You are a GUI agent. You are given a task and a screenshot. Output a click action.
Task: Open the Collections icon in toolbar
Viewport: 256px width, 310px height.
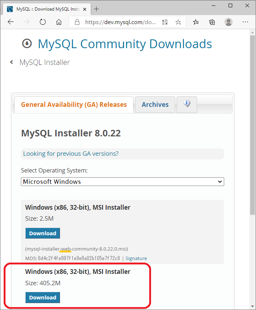pos(212,22)
